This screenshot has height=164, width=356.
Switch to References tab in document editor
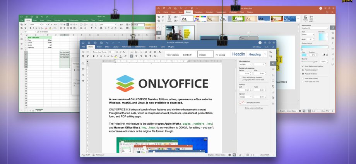(x=127, y=47)
